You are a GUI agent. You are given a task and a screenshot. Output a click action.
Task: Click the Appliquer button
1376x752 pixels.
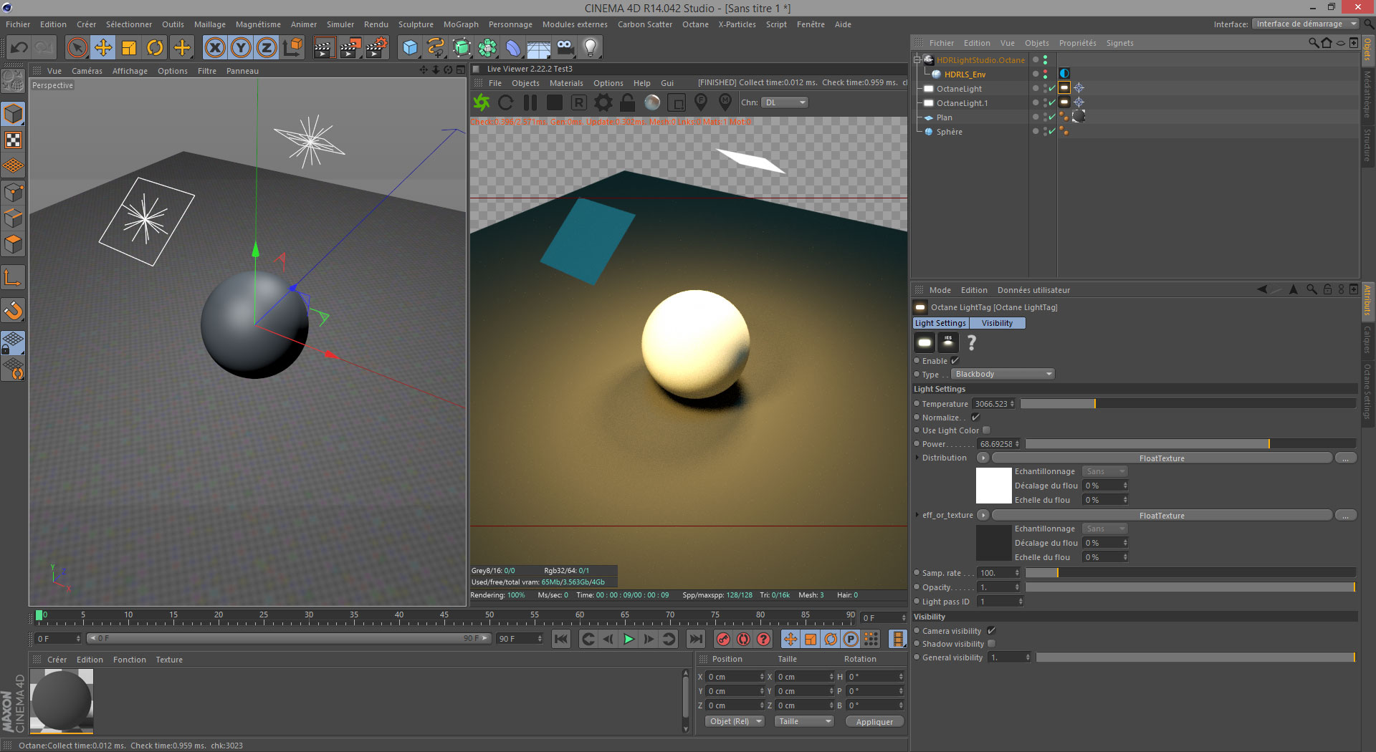pyautogui.click(x=874, y=721)
